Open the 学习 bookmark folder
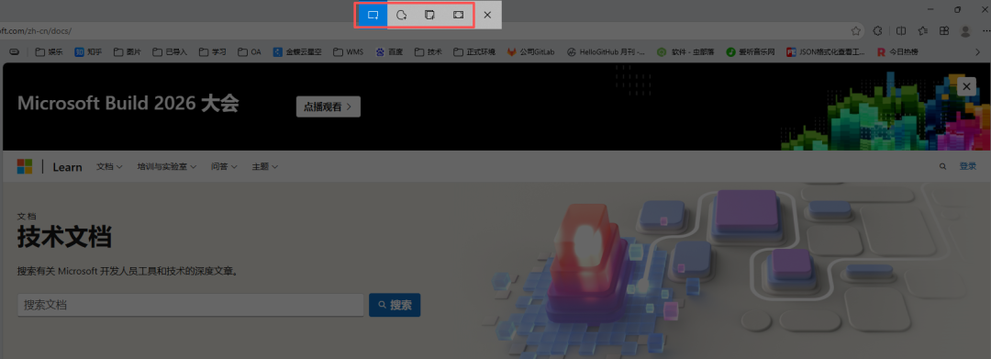991x359 pixels. click(x=212, y=51)
